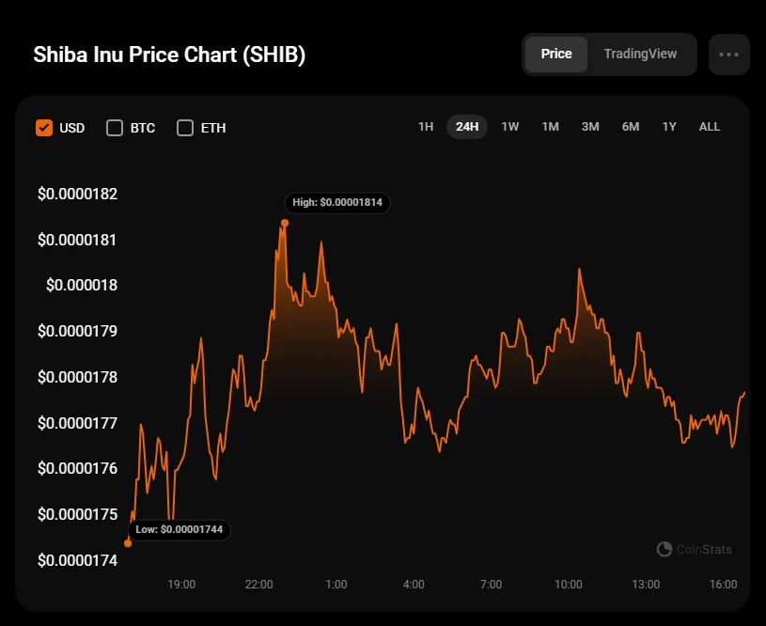This screenshot has width=766, height=626.
Task: Click the Shiba Inu Price Chart title
Action: click(x=169, y=55)
